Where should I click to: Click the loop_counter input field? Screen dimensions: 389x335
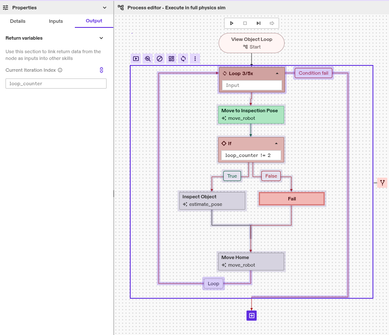coord(56,84)
